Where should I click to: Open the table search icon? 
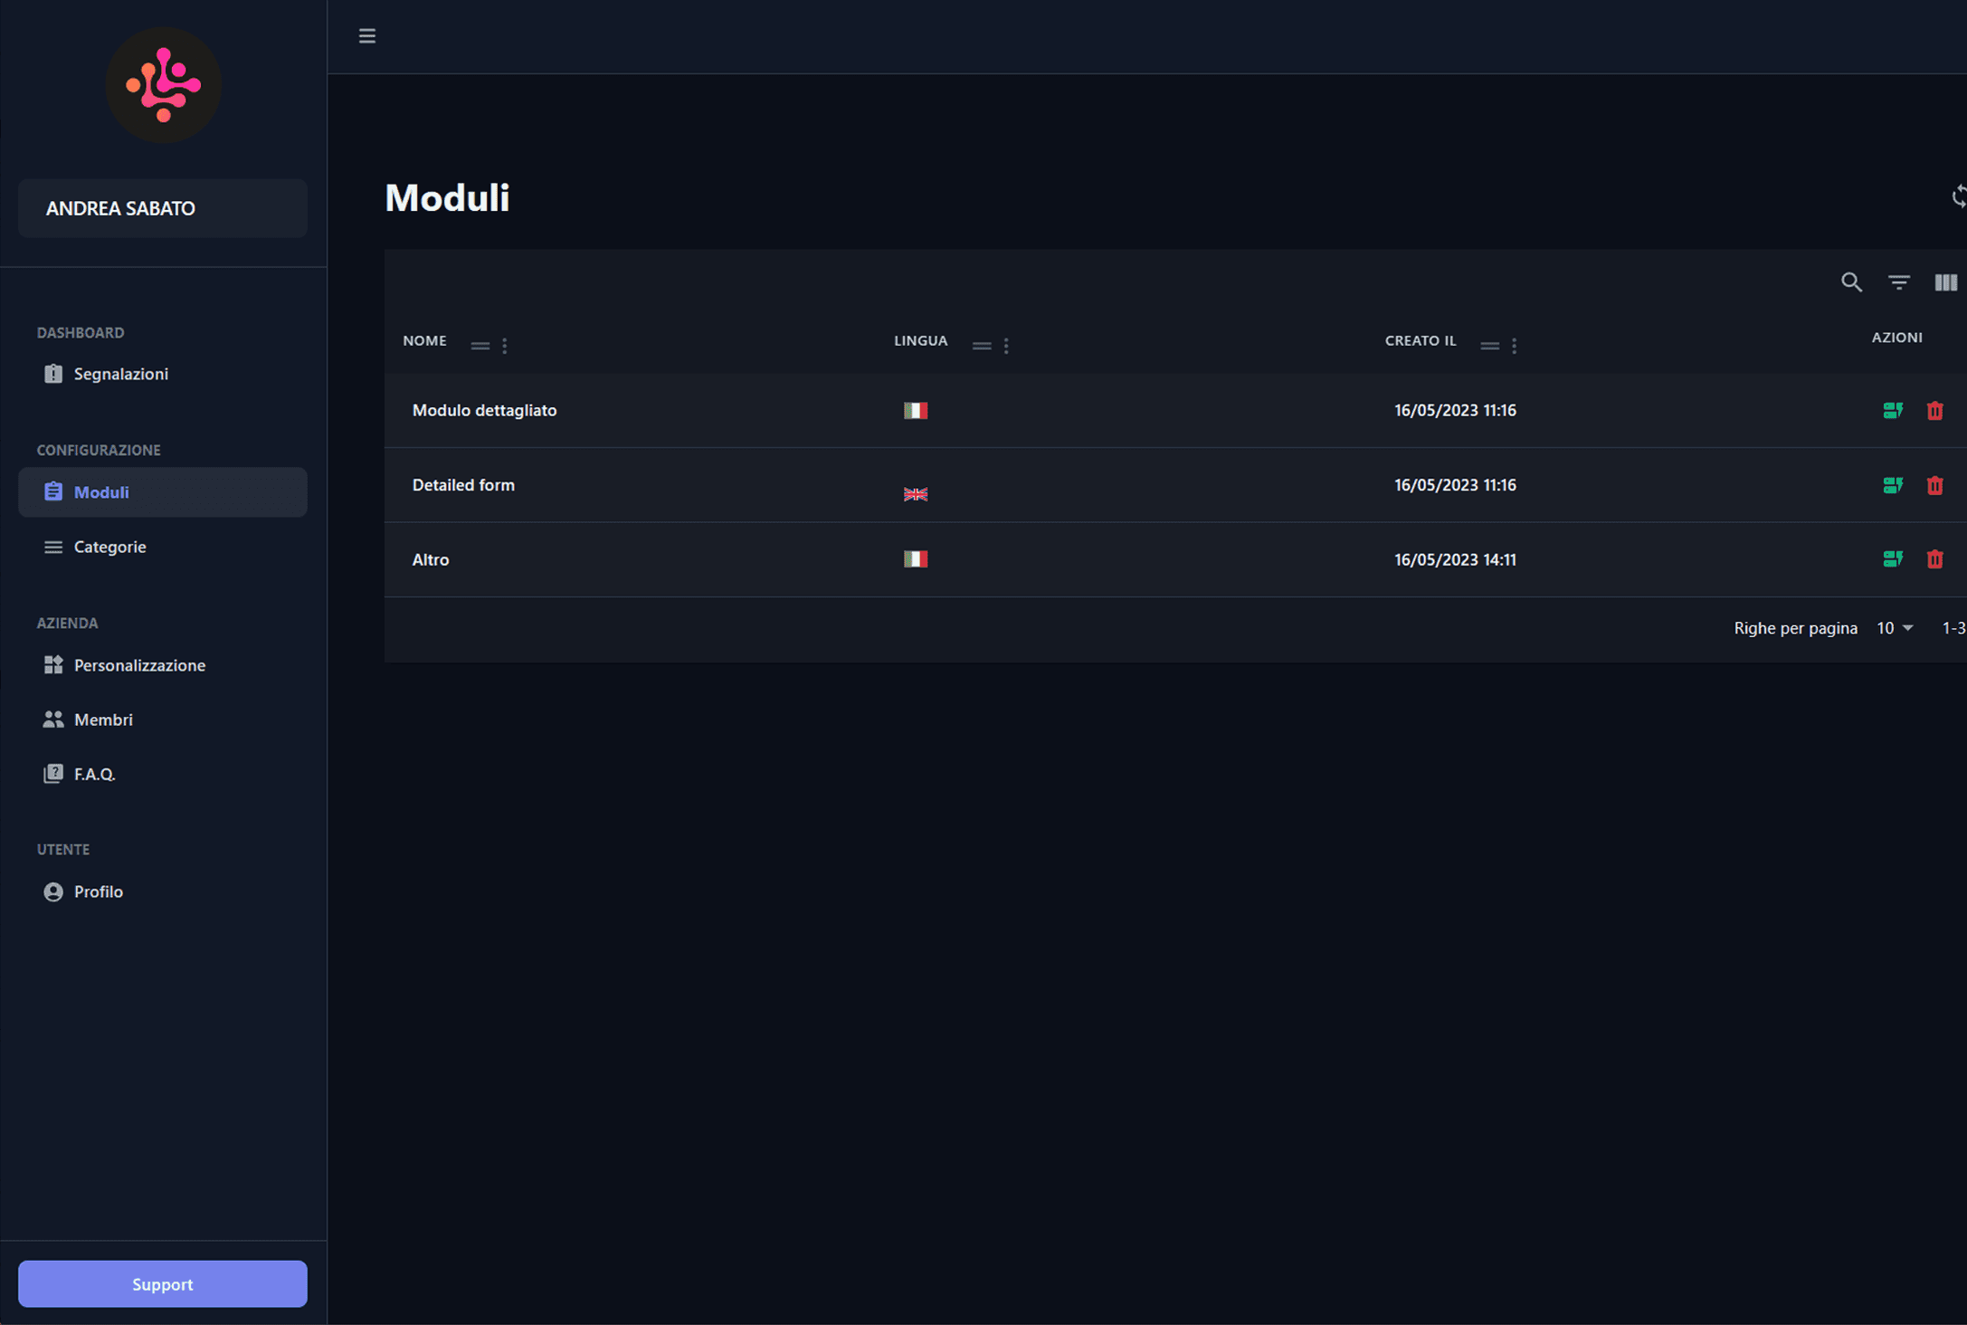pyautogui.click(x=1851, y=282)
